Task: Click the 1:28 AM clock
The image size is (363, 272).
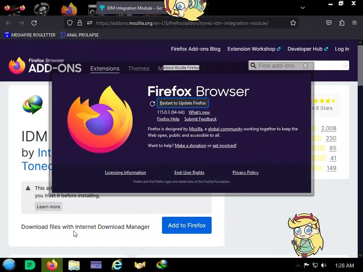Action: tap(345, 266)
